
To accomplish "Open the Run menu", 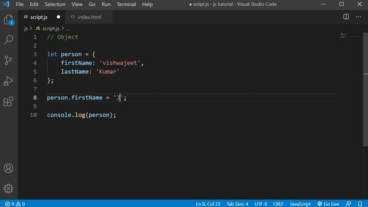I will pos(106,4).
